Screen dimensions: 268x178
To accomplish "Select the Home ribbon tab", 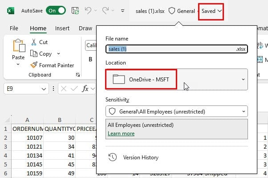I will pyautogui.click(x=38, y=28).
